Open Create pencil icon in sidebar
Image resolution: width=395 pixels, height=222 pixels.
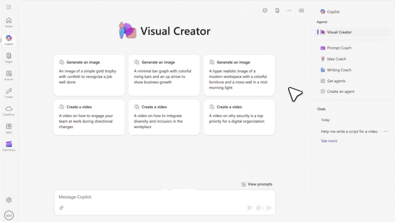pyautogui.click(x=9, y=93)
